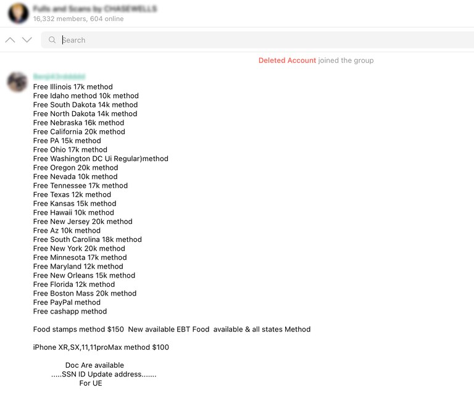Select 'Free Nevada 10k method' line

click(x=75, y=177)
